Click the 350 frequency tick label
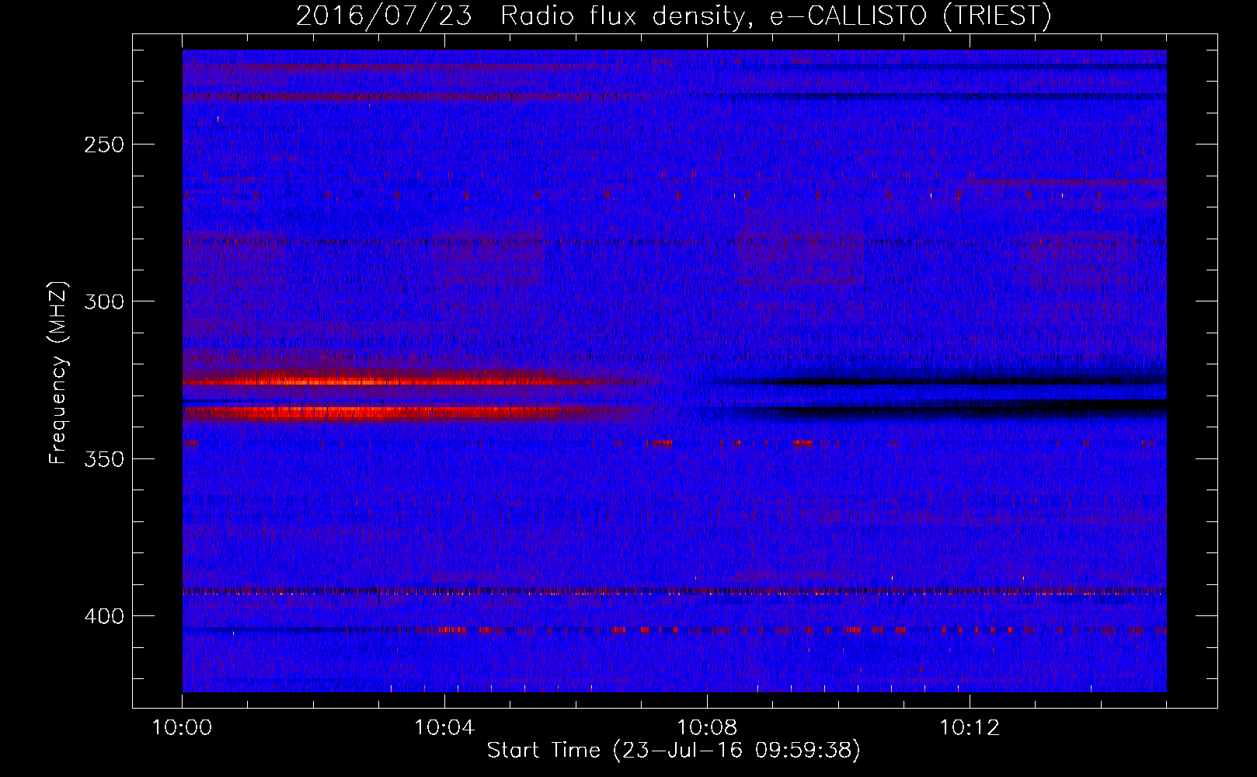The width and height of the screenshot is (1257, 777). tap(103, 459)
